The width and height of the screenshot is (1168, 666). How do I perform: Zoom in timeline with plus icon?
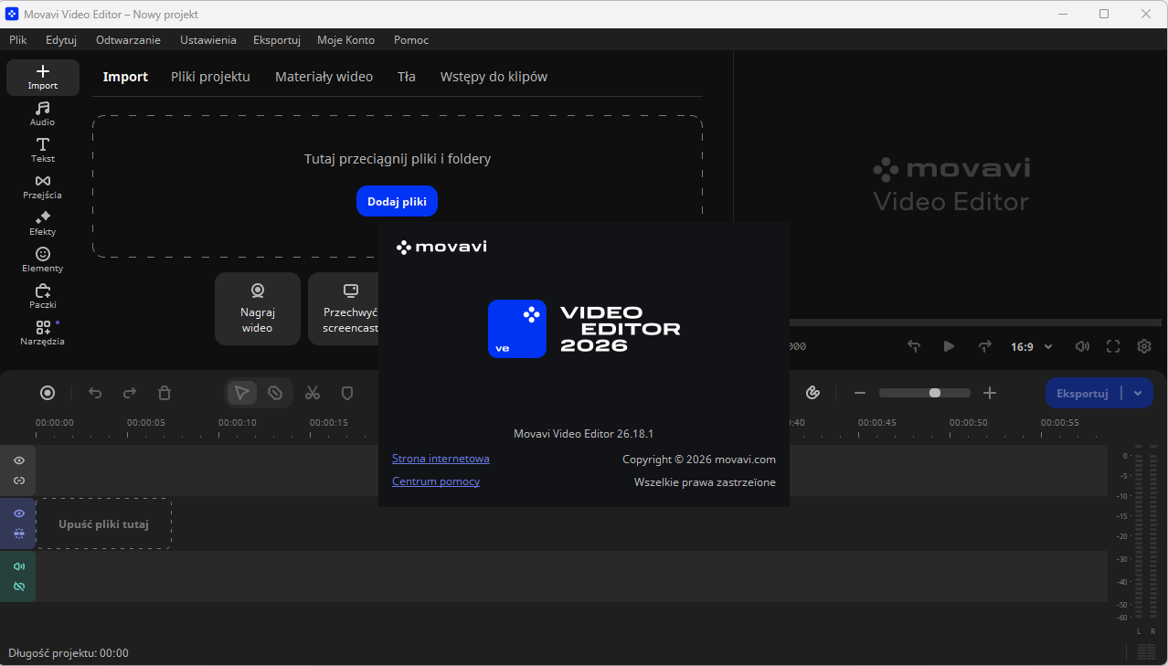coord(990,393)
